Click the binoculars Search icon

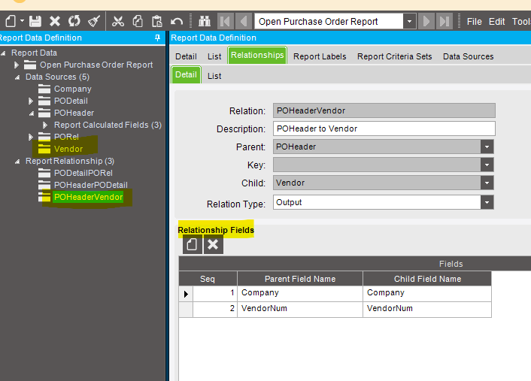click(205, 21)
